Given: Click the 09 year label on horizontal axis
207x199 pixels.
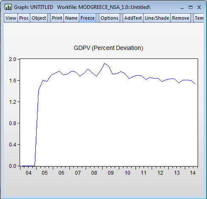Looking at the screenshot, I should [x=111, y=173].
